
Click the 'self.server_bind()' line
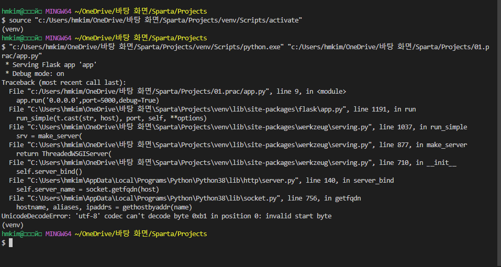[x=49, y=172]
